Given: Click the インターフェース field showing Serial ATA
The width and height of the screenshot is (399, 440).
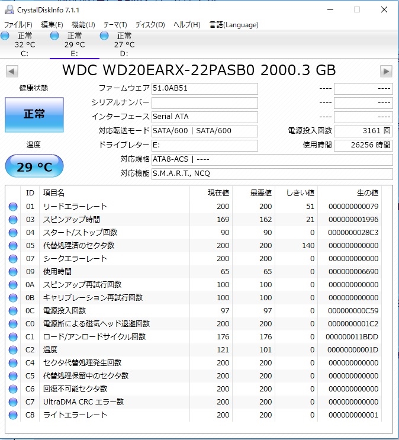Looking at the screenshot, I should pos(205,117).
